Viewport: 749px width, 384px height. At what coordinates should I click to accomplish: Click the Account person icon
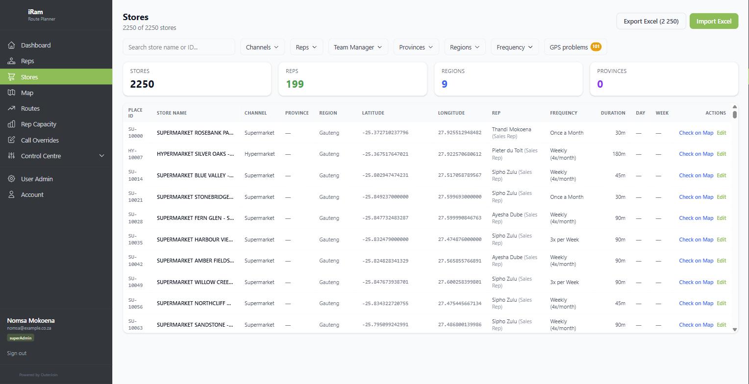(x=11, y=195)
